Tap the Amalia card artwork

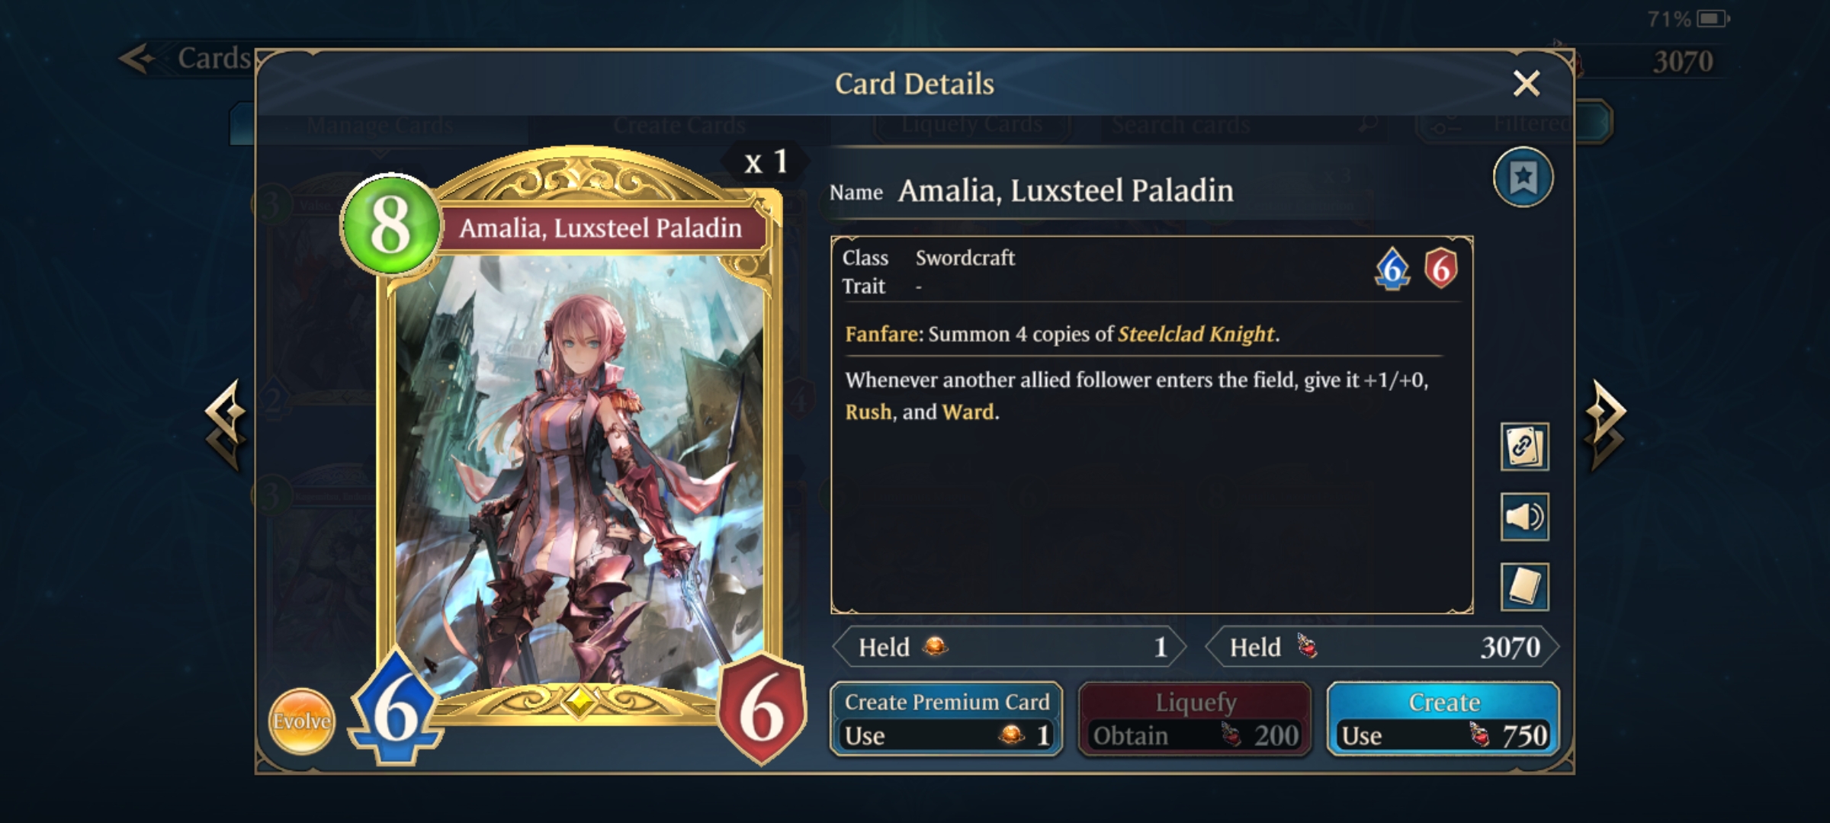coord(579,472)
